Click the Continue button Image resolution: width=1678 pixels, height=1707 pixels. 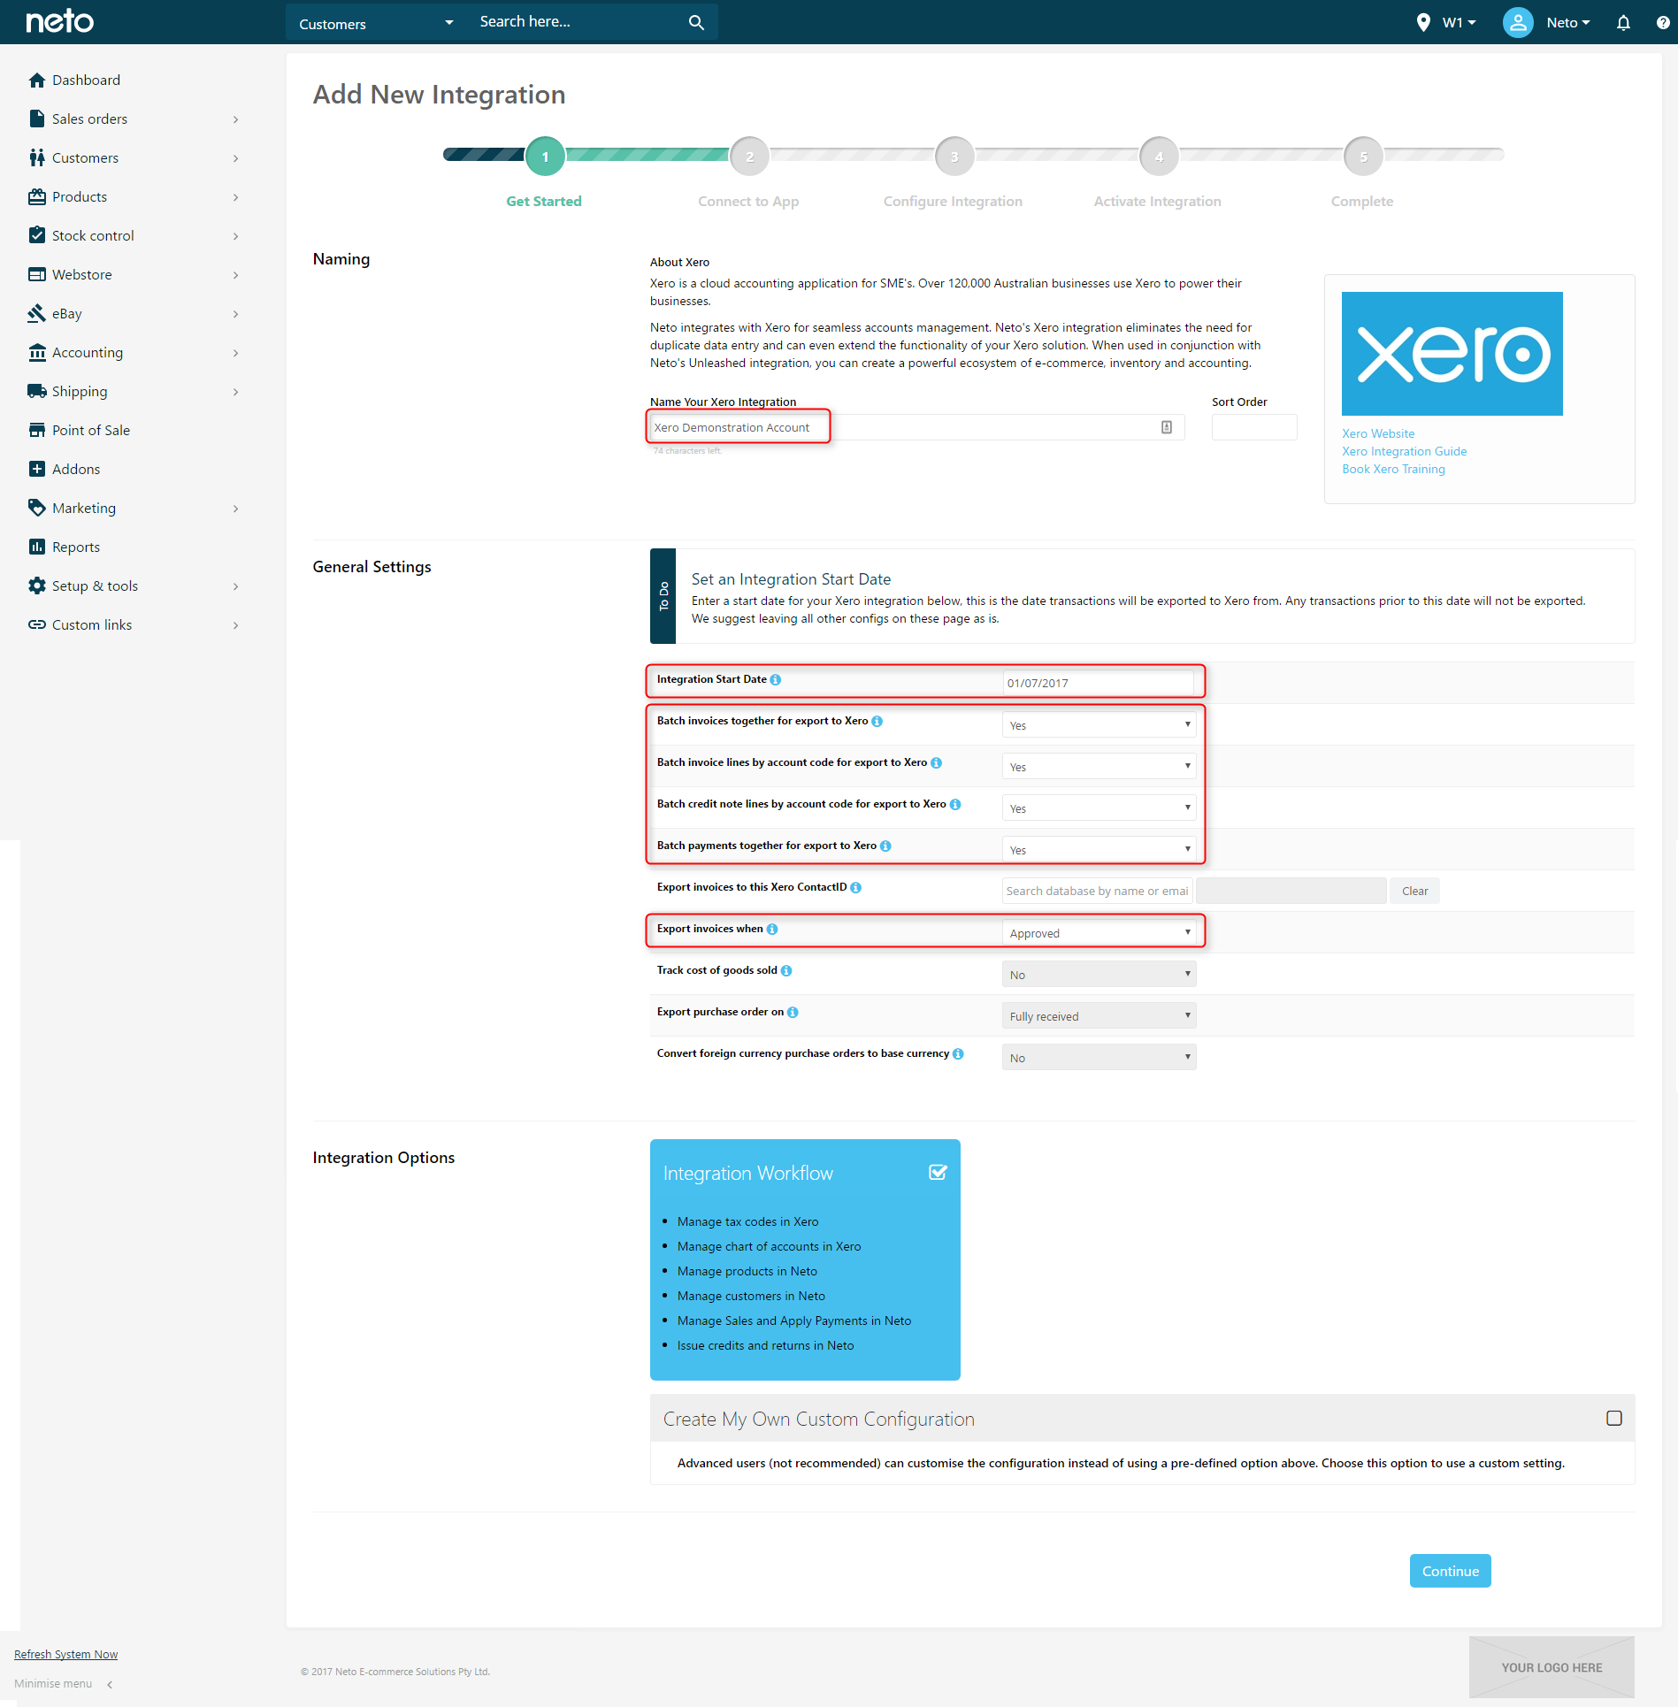pos(1450,1570)
